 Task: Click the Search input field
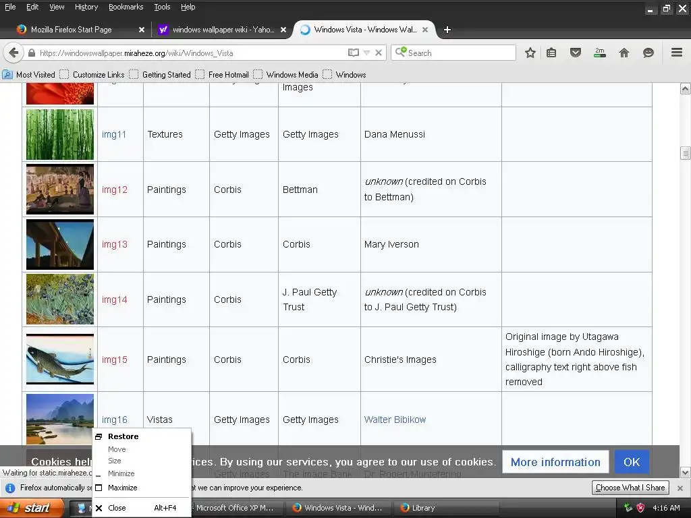(453, 53)
